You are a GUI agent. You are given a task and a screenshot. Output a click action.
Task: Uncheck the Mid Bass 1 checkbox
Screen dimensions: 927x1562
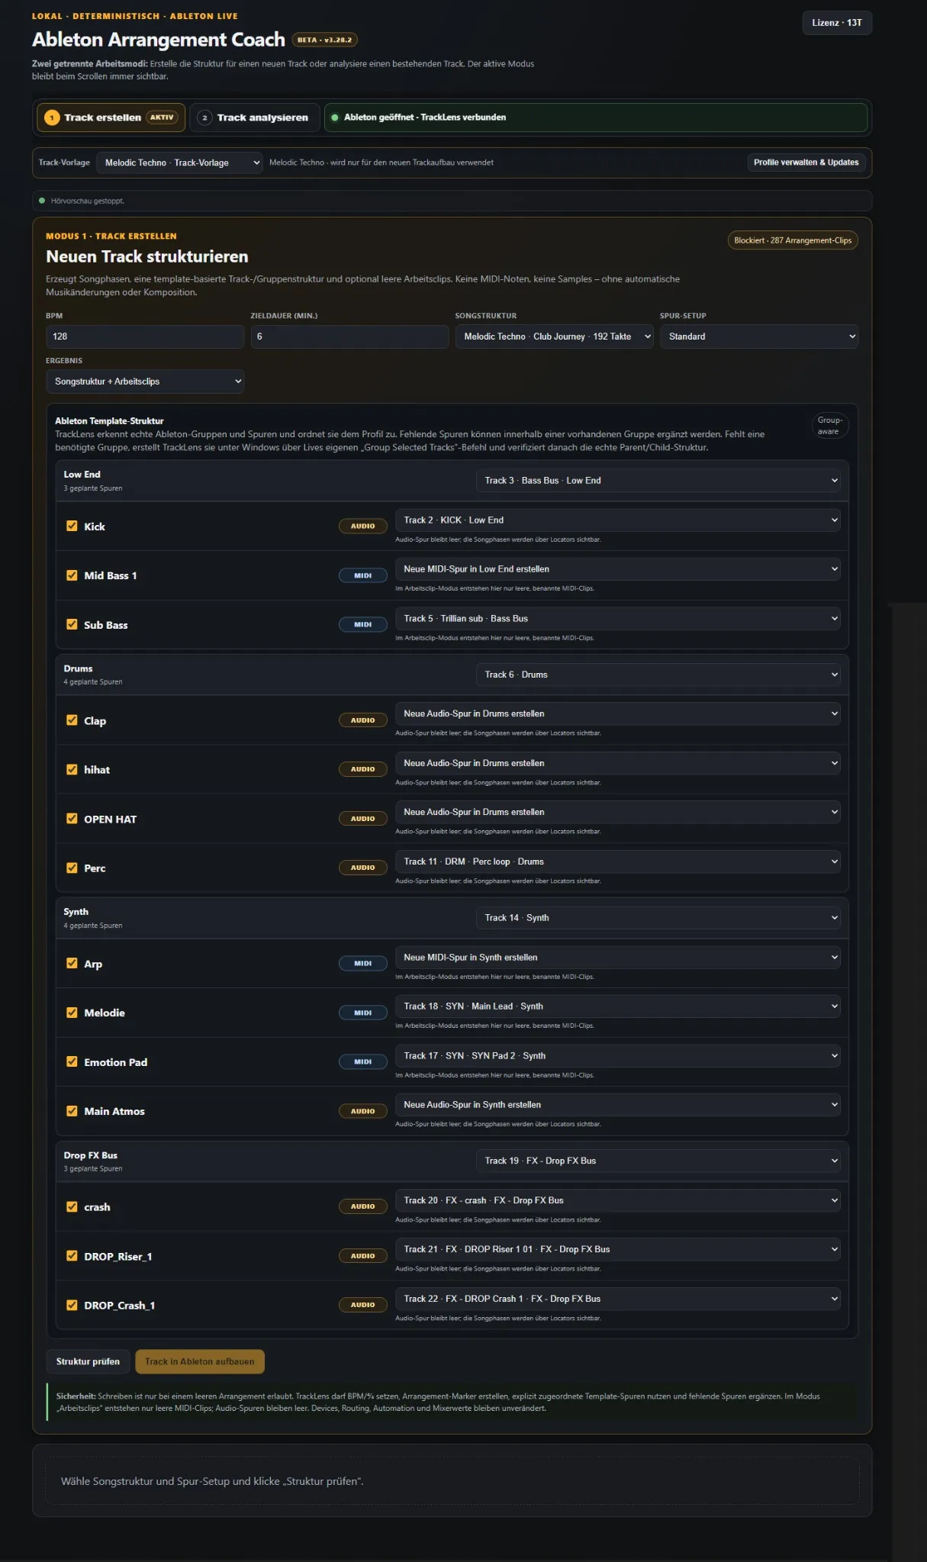(x=72, y=575)
